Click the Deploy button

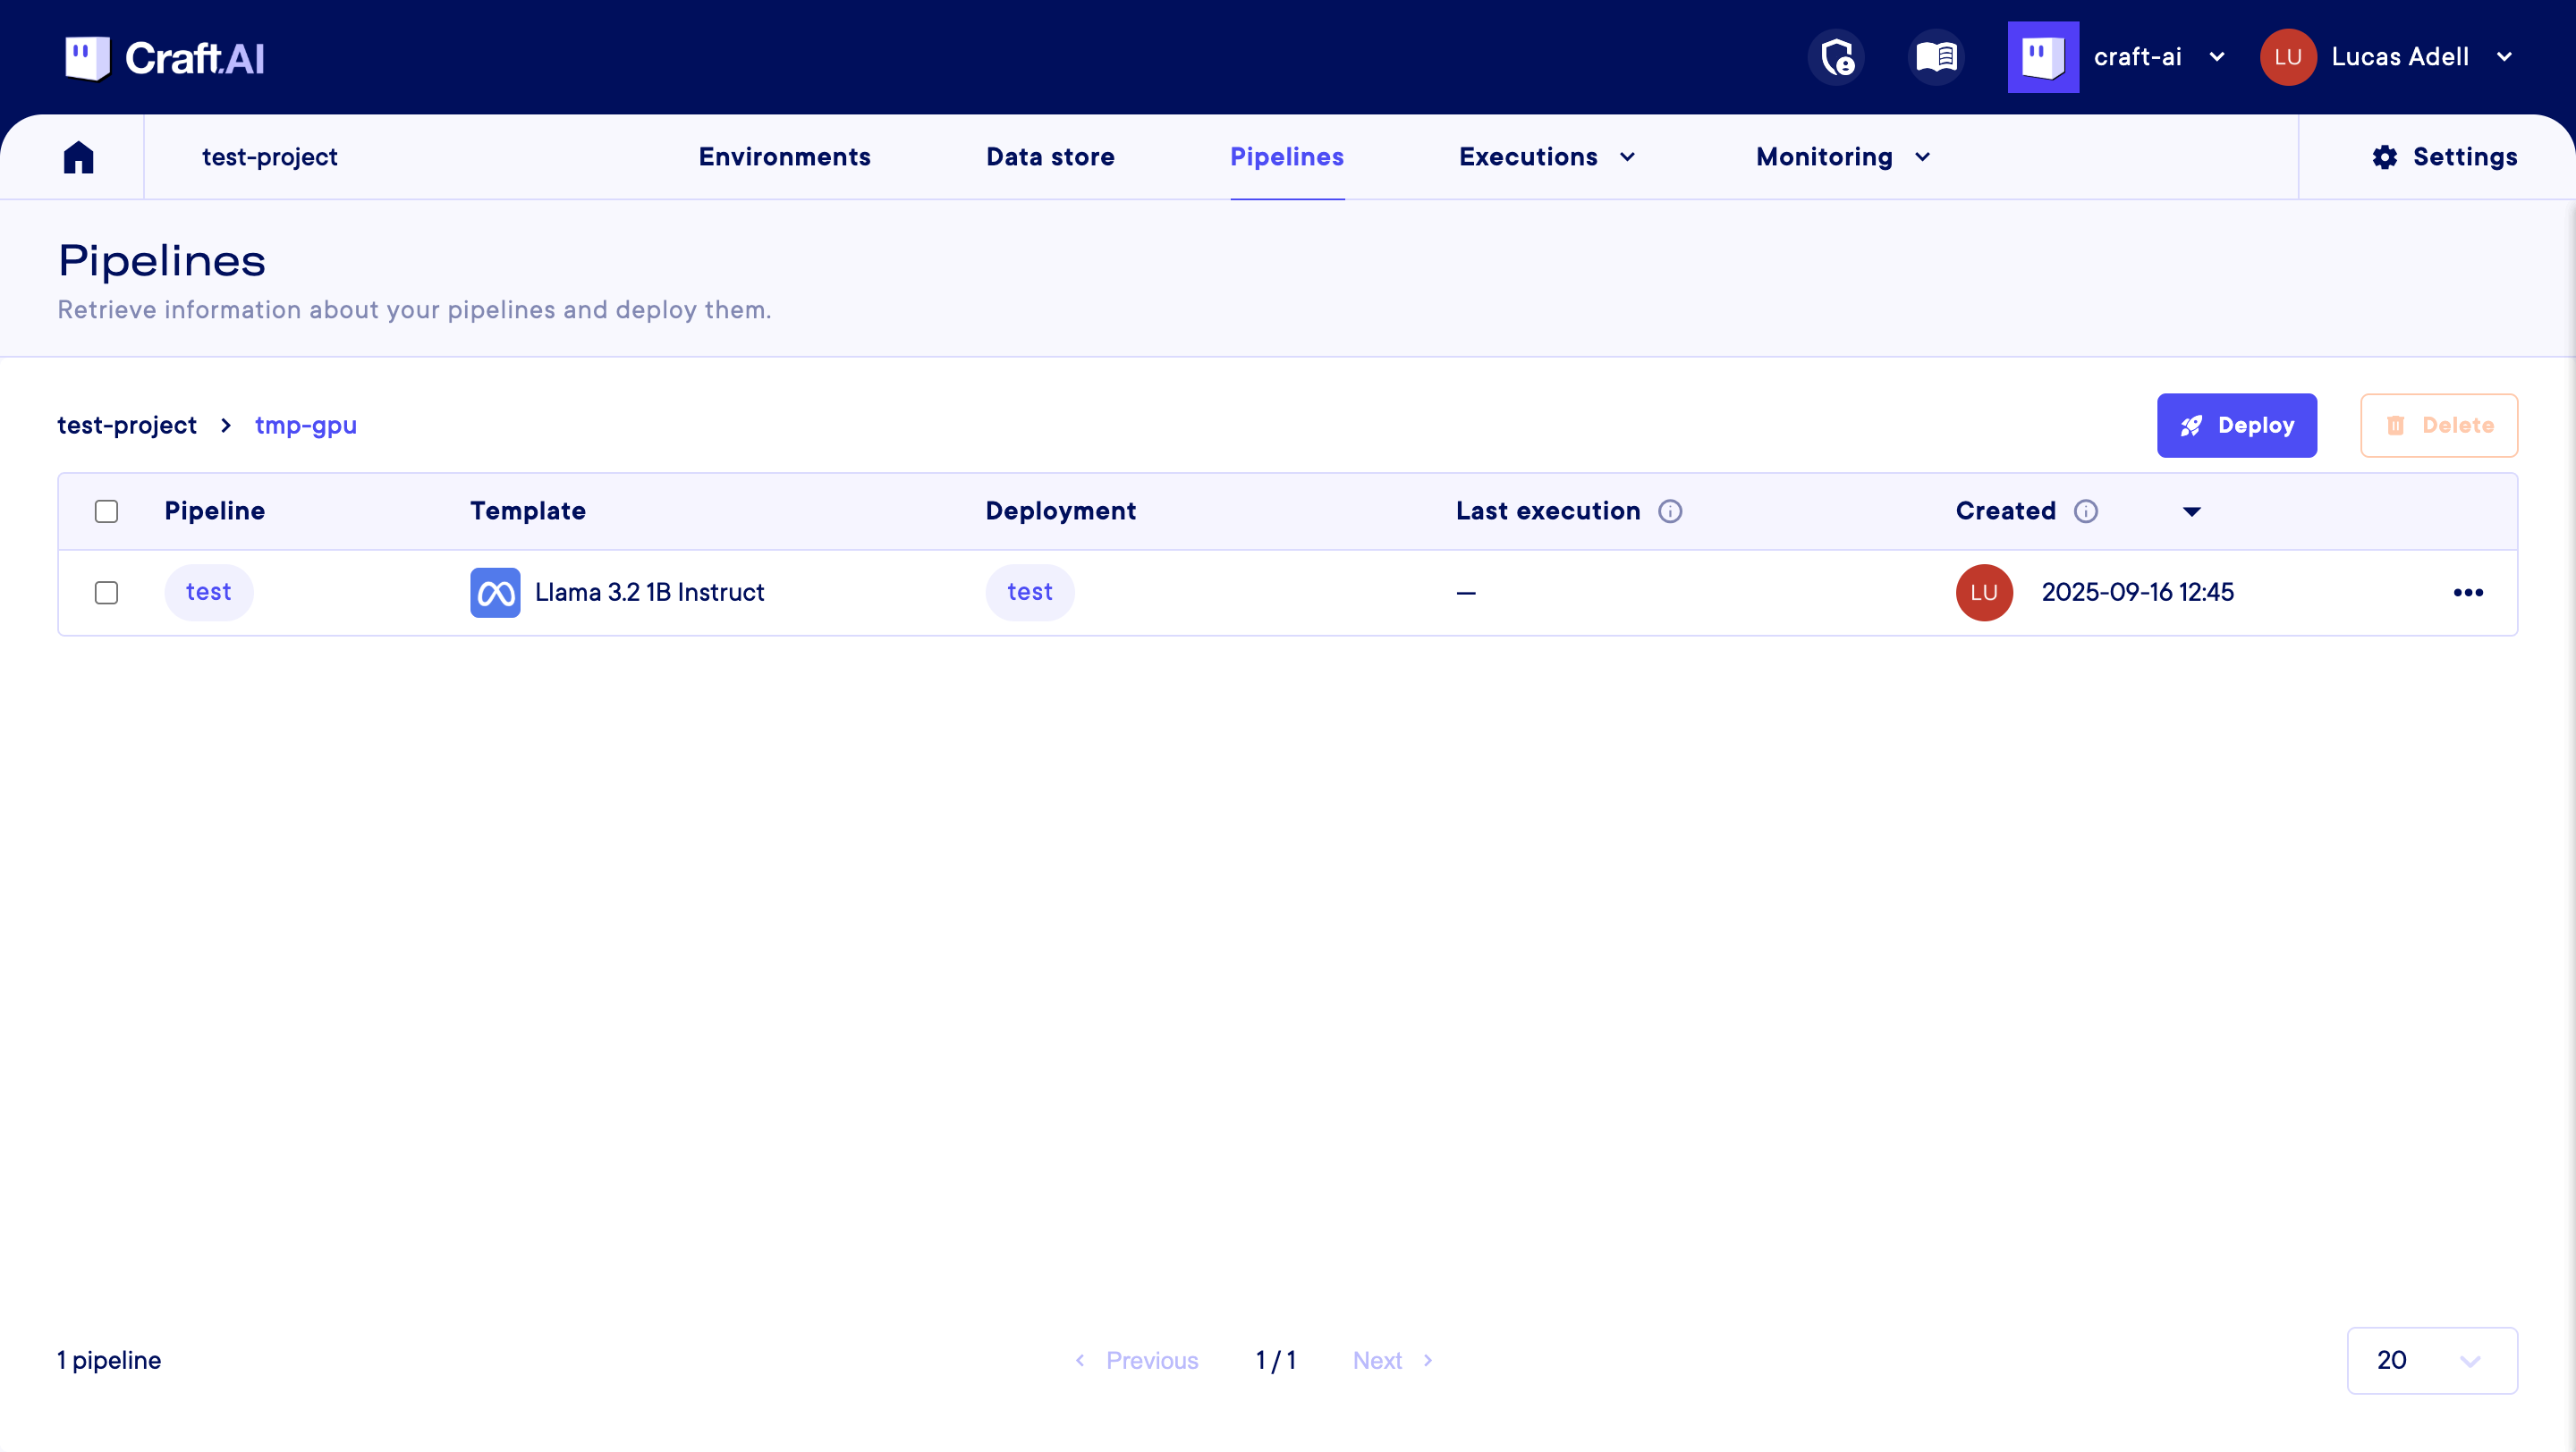point(2236,426)
